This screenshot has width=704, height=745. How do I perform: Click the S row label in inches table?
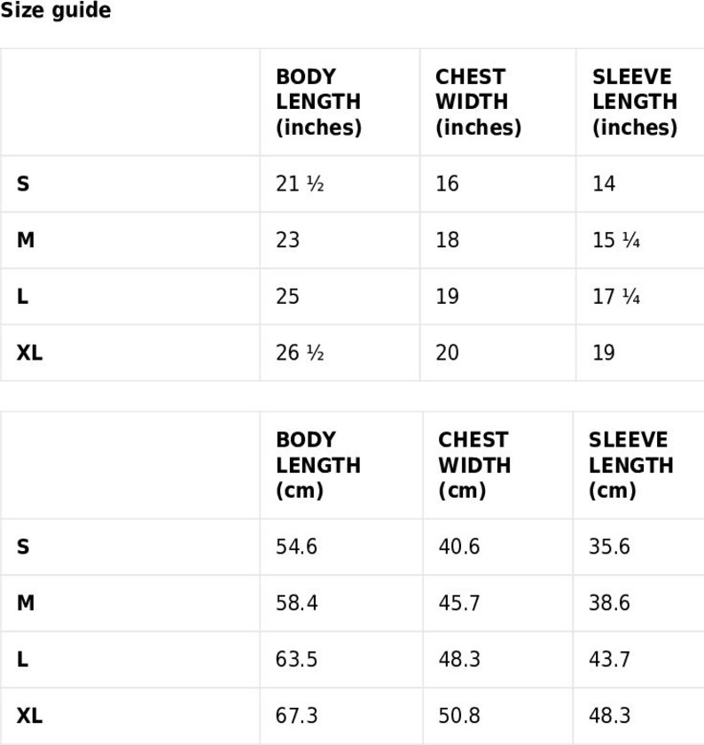pos(23,184)
